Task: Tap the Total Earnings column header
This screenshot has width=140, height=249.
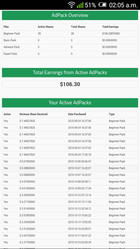Action: tap(110, 27)
